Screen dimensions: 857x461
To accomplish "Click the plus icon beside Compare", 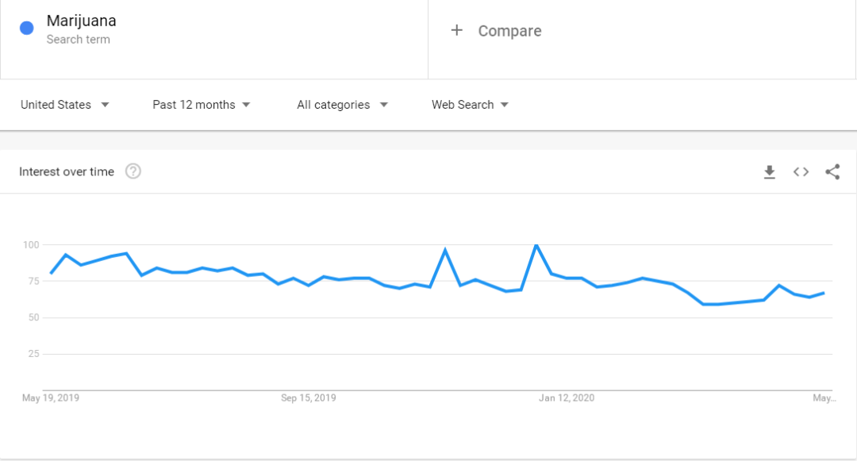I will click(456, 30).
